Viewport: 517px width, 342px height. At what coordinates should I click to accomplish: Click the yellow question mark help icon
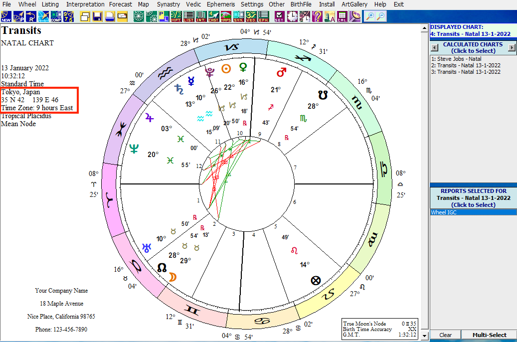317,16
